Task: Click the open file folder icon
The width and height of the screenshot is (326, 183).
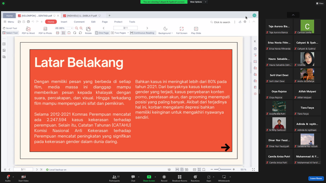Action: (19, 22)
